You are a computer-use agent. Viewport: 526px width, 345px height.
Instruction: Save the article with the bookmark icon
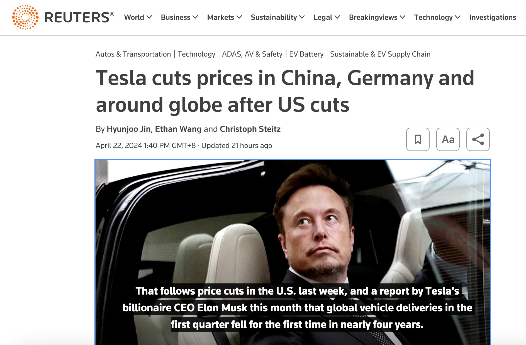418,139
